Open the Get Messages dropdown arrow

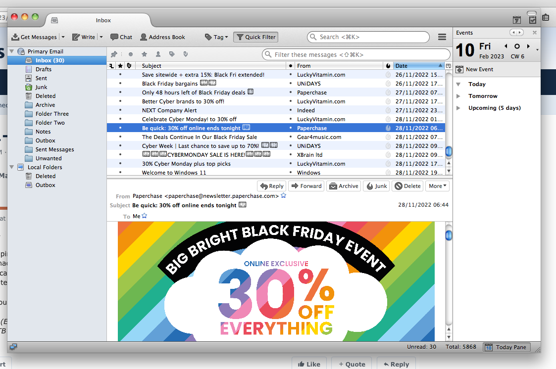click(63, 37)
